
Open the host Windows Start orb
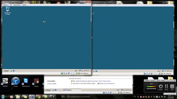(3, 97)
